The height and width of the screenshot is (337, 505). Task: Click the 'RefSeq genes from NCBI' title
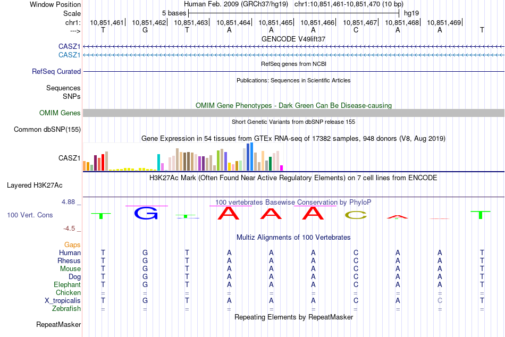[x=293, y=64]
